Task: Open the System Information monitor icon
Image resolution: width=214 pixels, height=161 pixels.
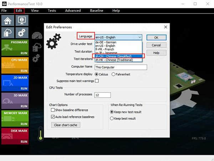Action: pos(21,21)
